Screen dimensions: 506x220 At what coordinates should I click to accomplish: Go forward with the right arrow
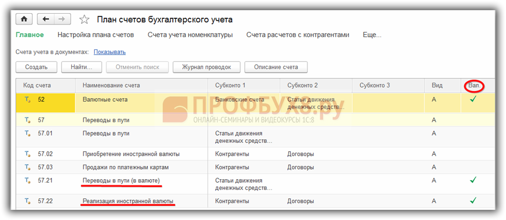(62, 19)
